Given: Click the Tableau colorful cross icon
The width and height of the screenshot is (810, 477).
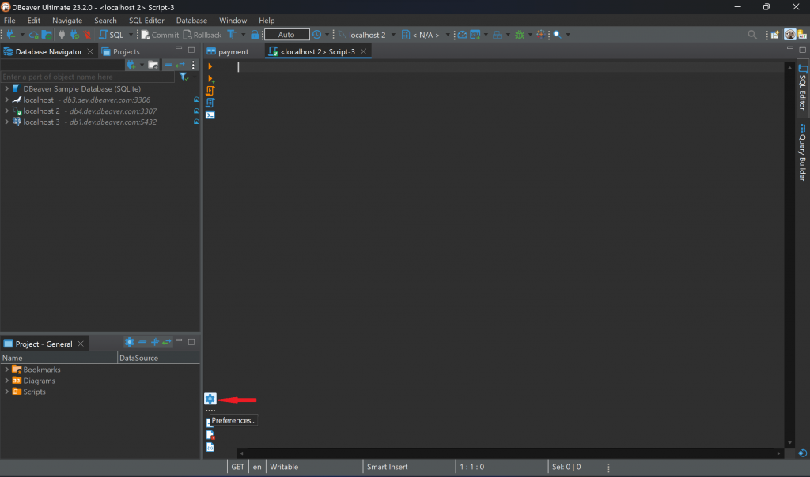Looking at the screenshot, I should coord(540,35).
